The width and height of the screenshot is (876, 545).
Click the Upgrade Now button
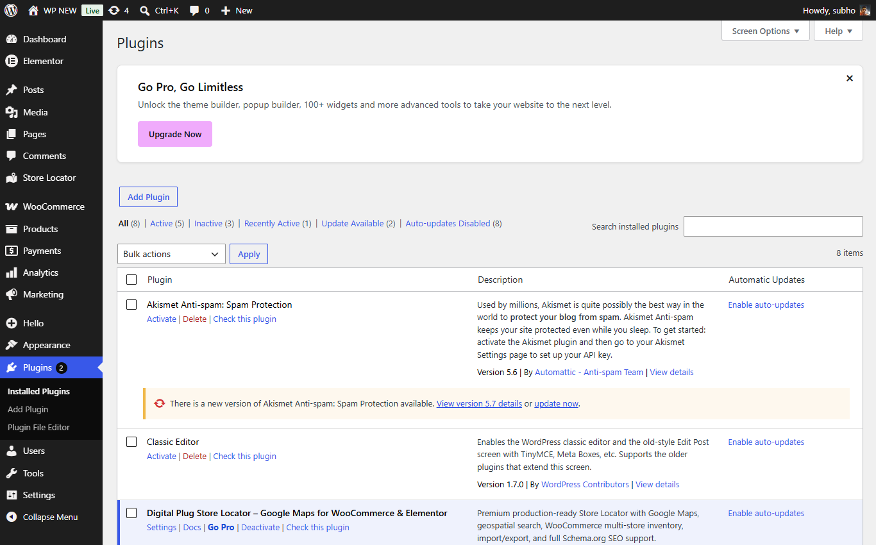point(175,134)
